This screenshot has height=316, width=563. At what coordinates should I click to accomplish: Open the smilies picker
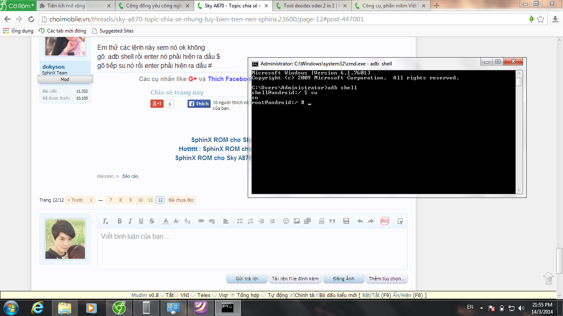coord(286,221)
